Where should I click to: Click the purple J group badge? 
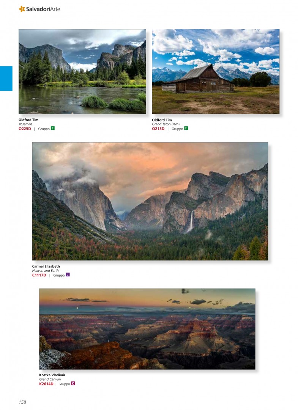(x=68, y=274)
